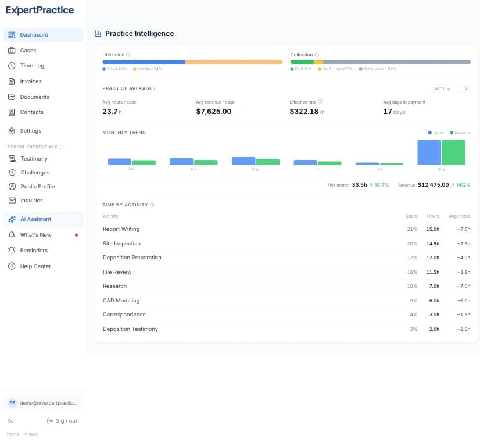Image resolution: width=480 pixels, height=442 pixels.
Task: Open the Terms link
Action: (13, 434)
